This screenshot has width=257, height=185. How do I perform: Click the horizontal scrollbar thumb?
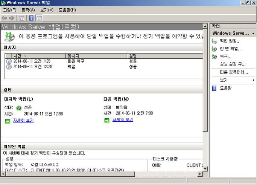[x=70, y=174]
